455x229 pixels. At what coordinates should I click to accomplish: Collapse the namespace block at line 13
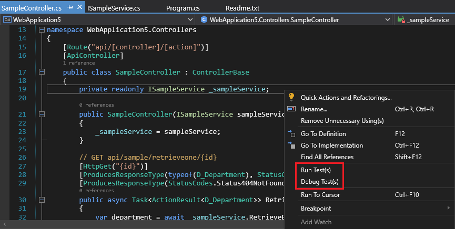(x=42, y=30)
